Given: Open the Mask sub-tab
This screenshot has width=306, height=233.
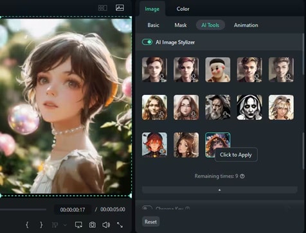Looking at the screenshot, I should [181, 25].
